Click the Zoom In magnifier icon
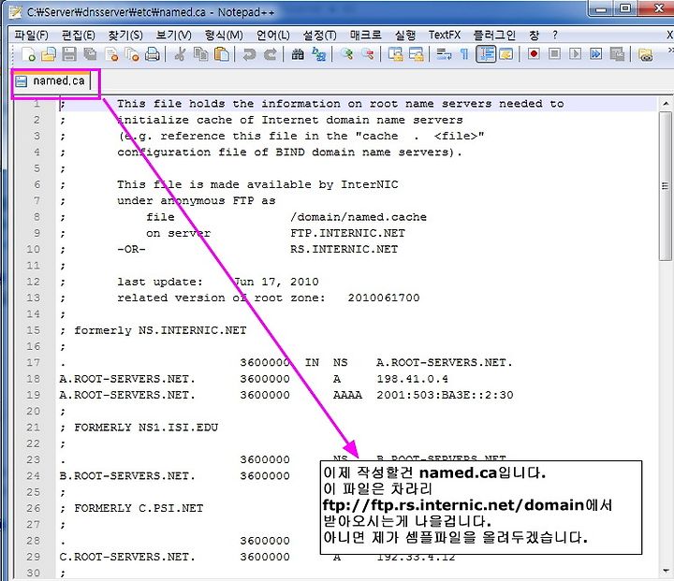674x581 pixels. click(x=346, y=54)
